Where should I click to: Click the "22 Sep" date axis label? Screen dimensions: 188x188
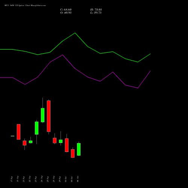click(30, 179)
